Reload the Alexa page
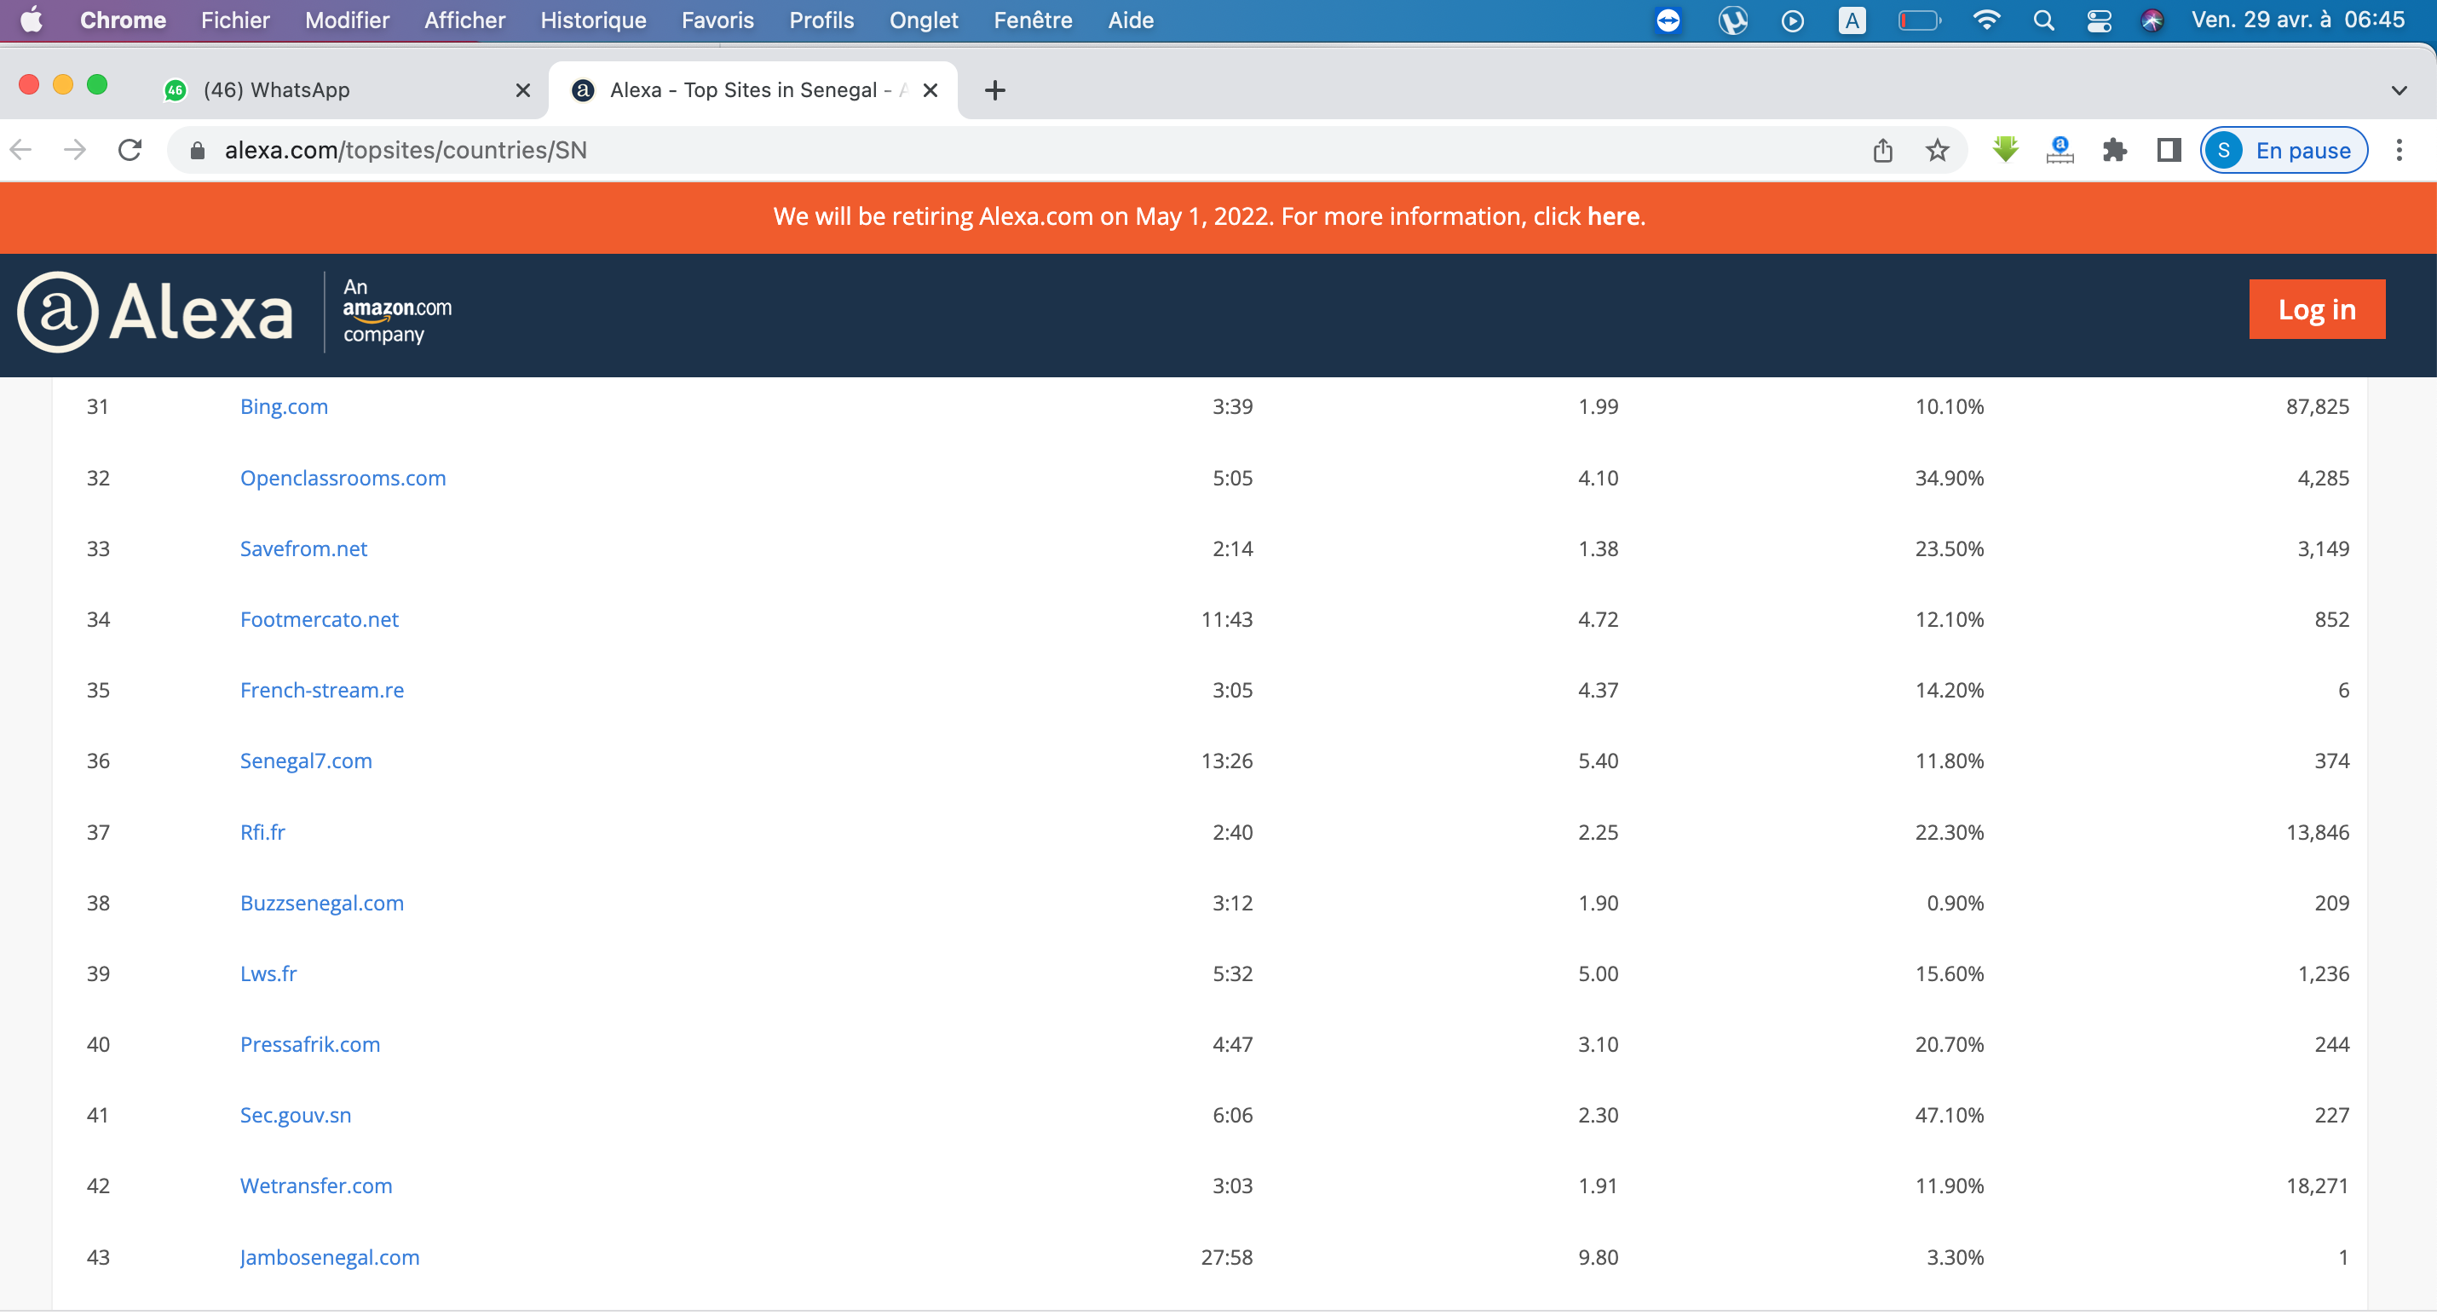 tap(130, 149)
